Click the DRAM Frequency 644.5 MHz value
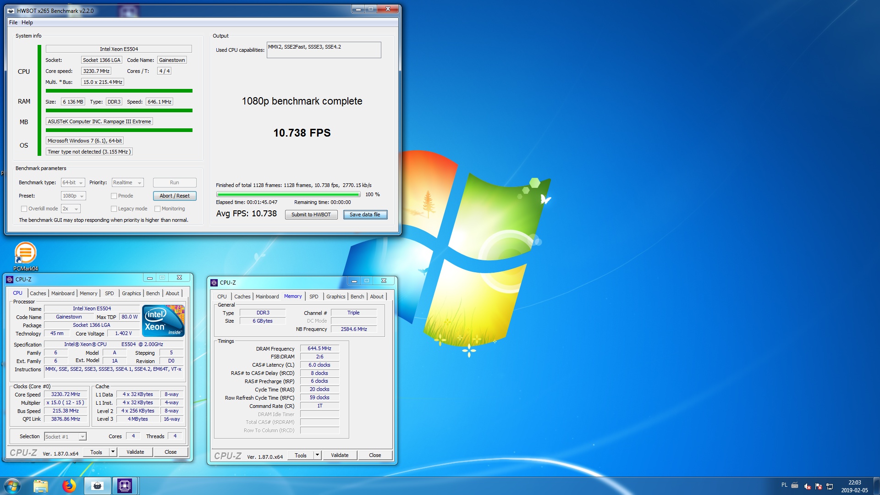 [x=319, y=348]
